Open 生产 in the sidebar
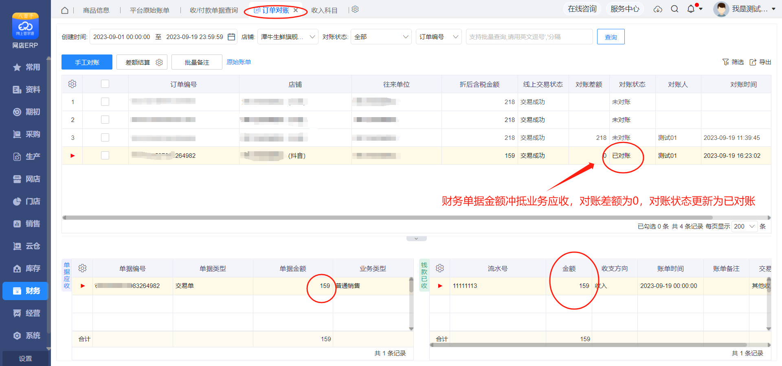This screenshot has width=782, height=366. (x=26, y=157)
